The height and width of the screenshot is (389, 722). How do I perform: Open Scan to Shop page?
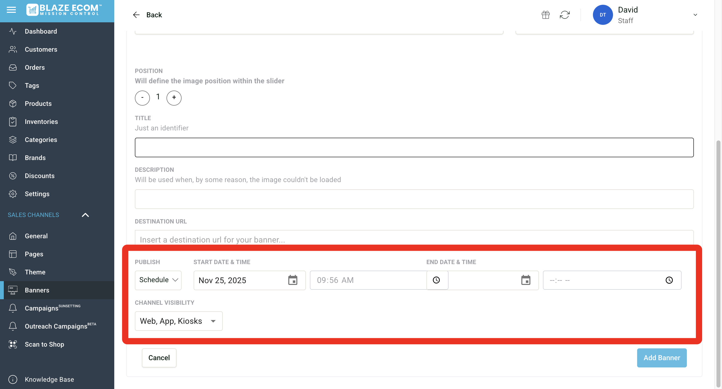44,344
